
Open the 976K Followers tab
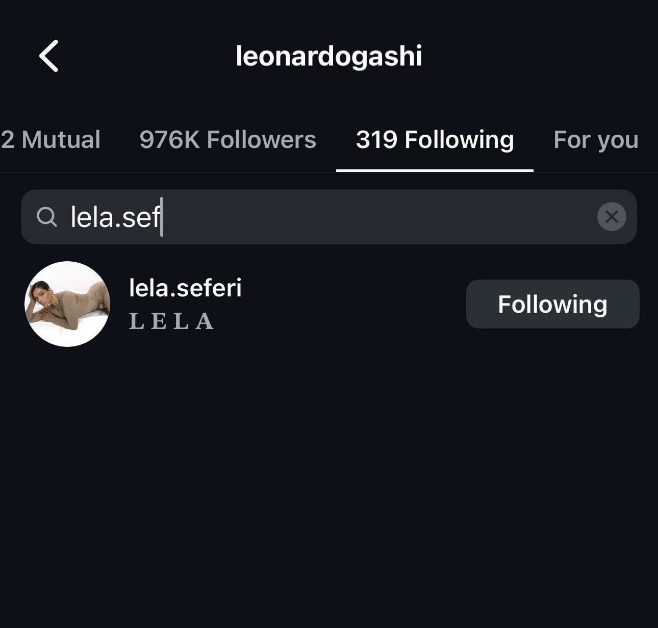pos(227,140)
